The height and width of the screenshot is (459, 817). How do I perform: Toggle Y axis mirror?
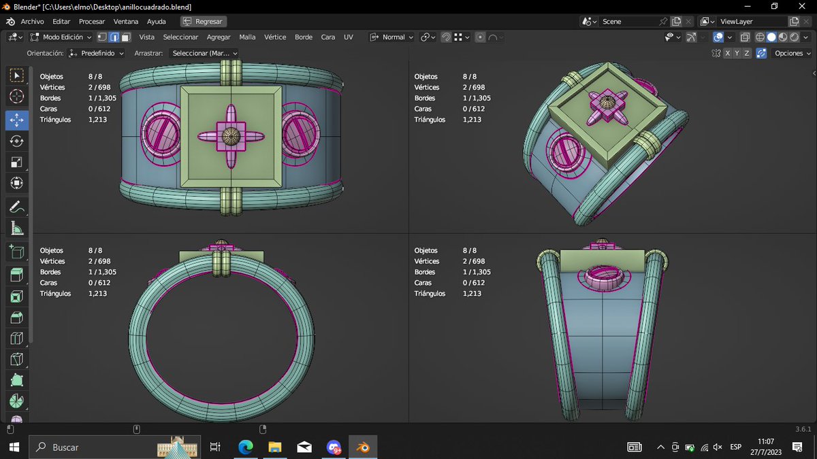tap(737, 53)
